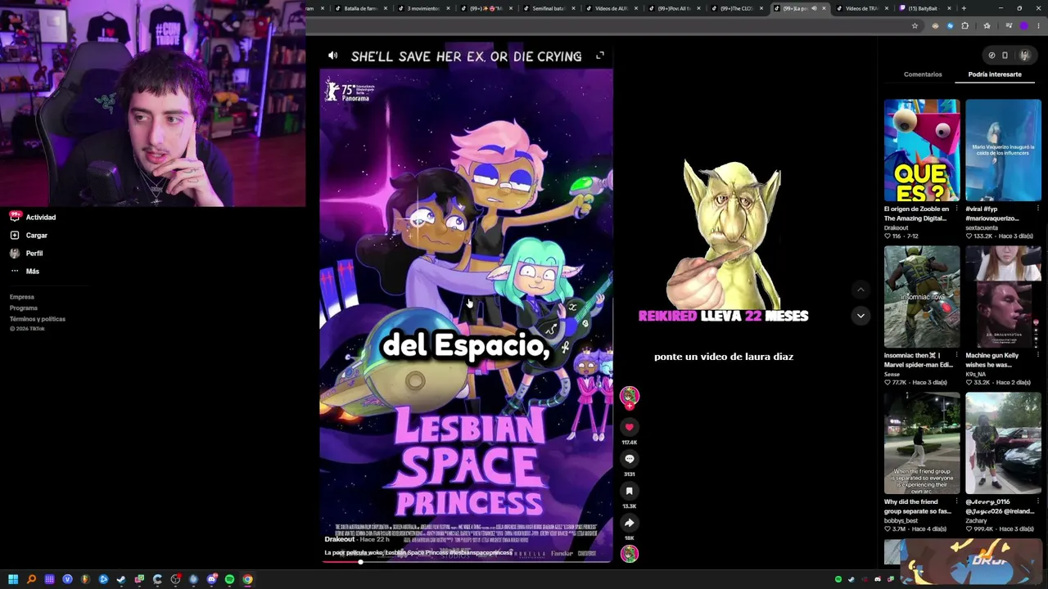This screenshot has height=589, width=1048.
Task: Open Perfil in the sidebar
Action: point(26,254)
